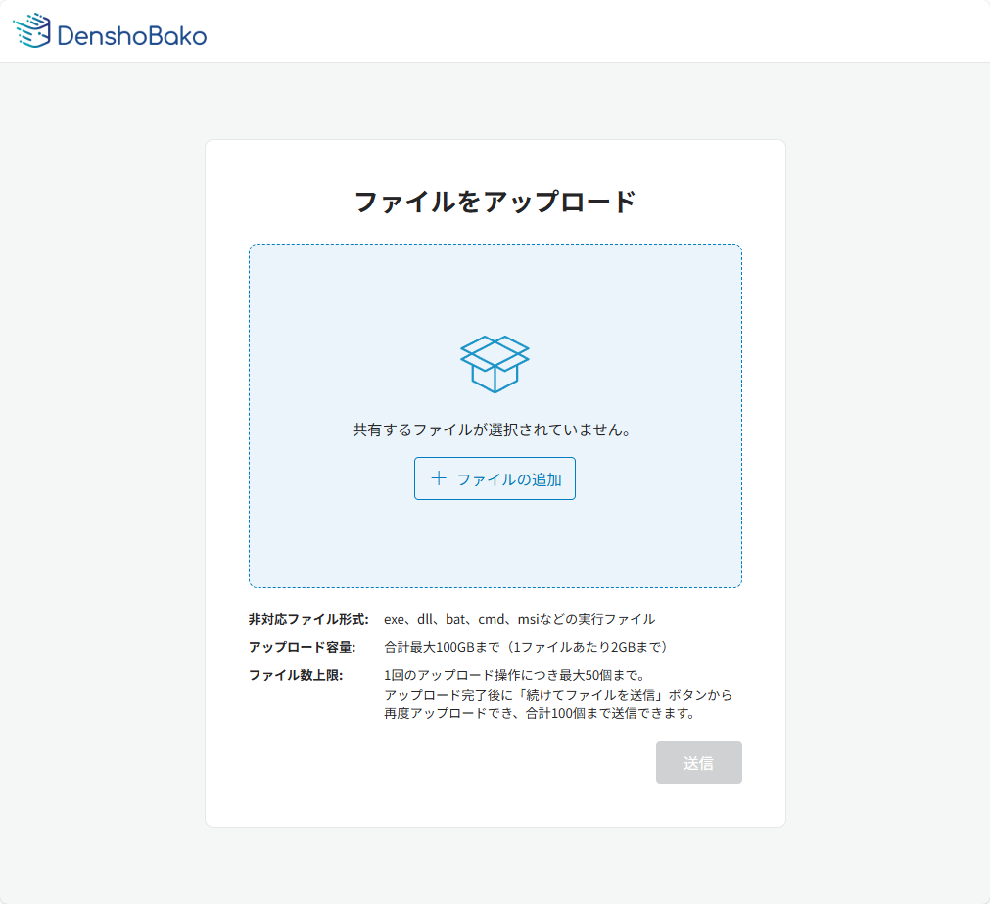This screenshot has width=990, height=904.
Task: Click the 送信 button
Action: coord(699,763)
